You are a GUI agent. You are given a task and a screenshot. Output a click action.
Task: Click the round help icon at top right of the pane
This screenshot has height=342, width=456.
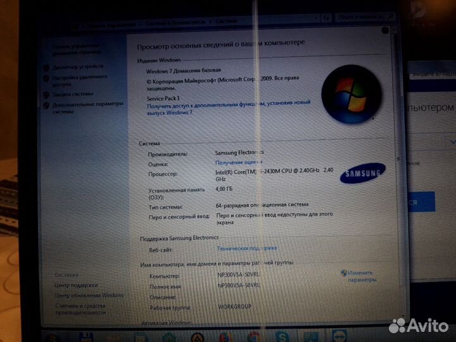[385, 30]
